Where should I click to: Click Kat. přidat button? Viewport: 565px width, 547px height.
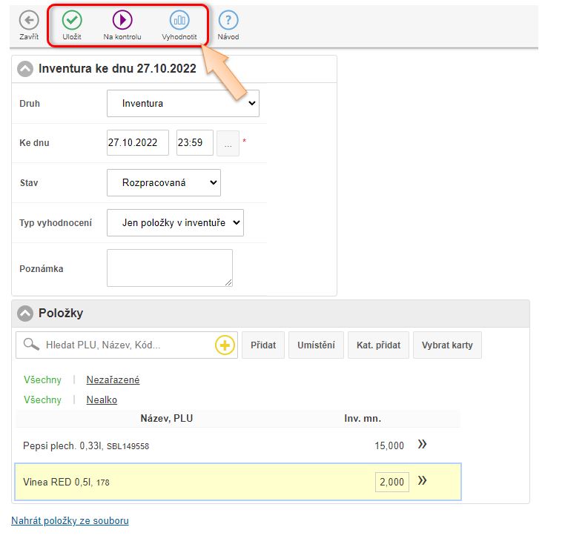(x=378, y=345)
